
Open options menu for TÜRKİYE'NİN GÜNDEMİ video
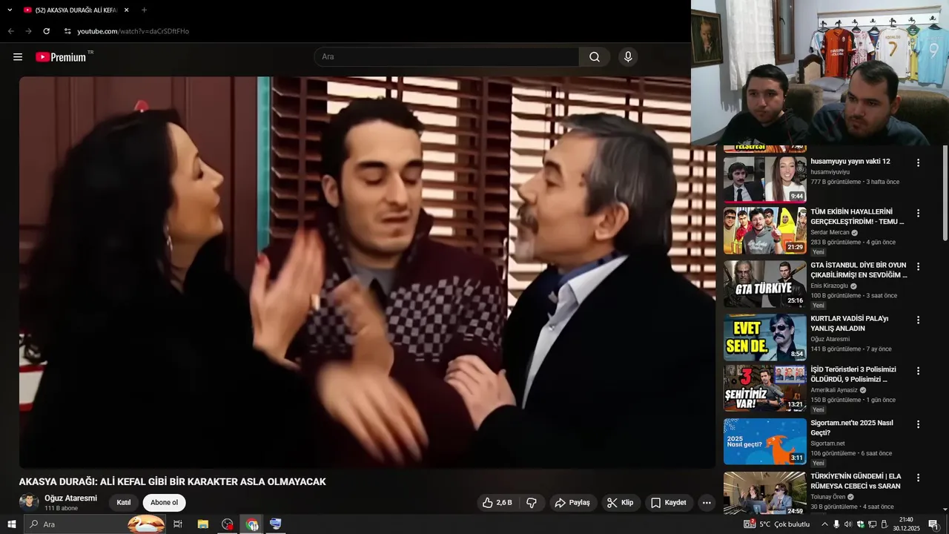pos(918,478)
